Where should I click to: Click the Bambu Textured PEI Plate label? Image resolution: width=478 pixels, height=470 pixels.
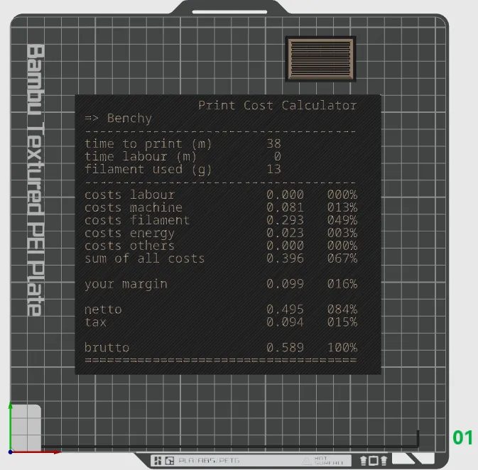(x=36, y=180)
